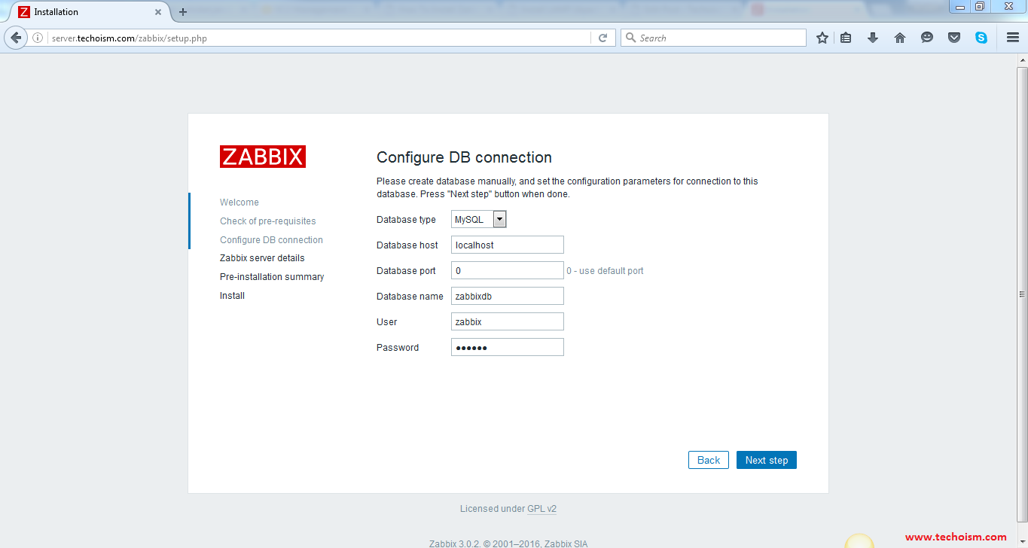Reload the page with the refresh icon
This screenshot has width=1028, height=548.
coord(602,38)
